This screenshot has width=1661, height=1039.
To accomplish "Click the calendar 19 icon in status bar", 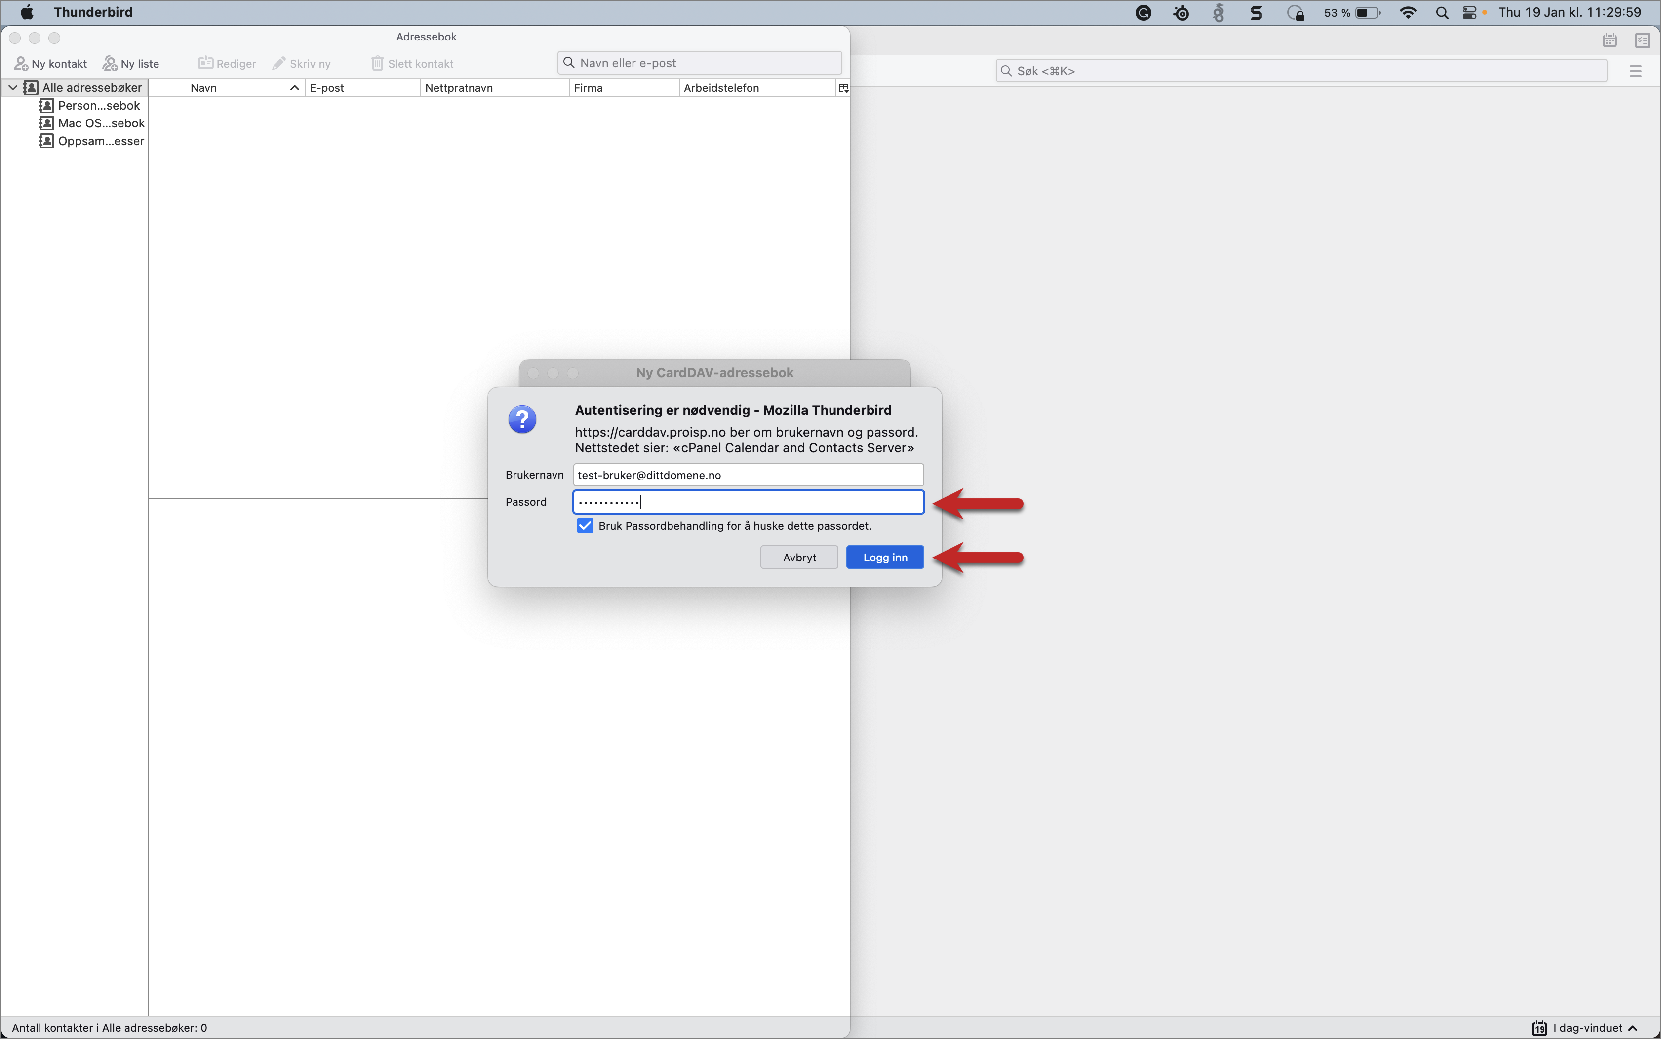I will tap(1539, 1028).
